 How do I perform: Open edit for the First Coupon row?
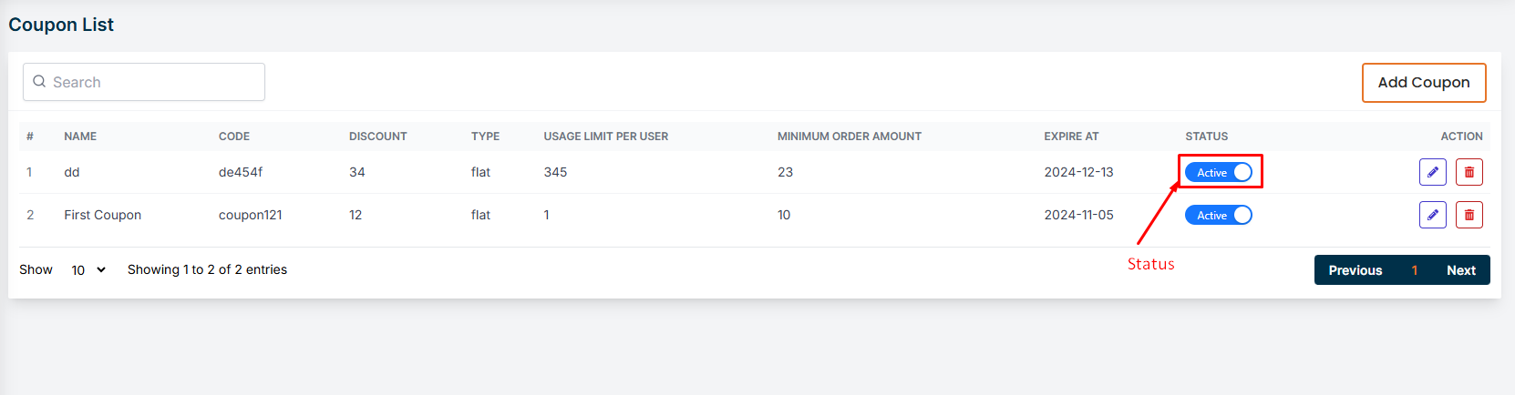pyautogui.click(x=1432, y=215)
